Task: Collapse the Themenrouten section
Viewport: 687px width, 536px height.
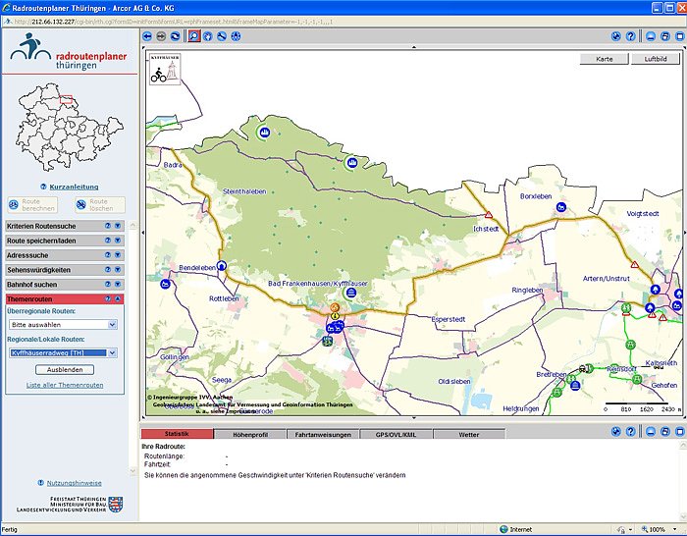Action: [118, 298]
